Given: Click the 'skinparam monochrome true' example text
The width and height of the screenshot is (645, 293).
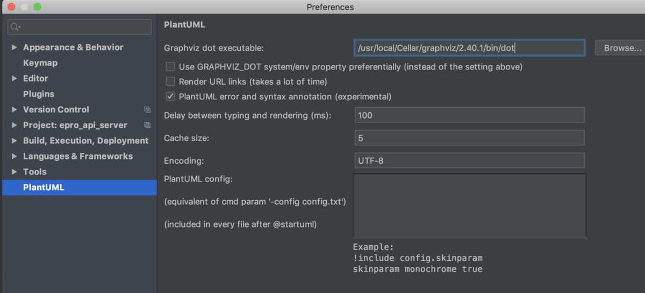Looking at the screenshot, I should 418,269.
